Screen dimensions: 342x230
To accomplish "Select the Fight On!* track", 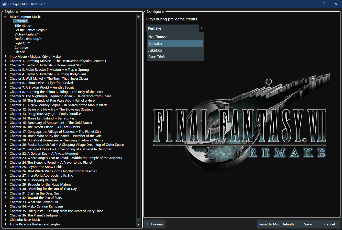I will [x=22, y=43].
